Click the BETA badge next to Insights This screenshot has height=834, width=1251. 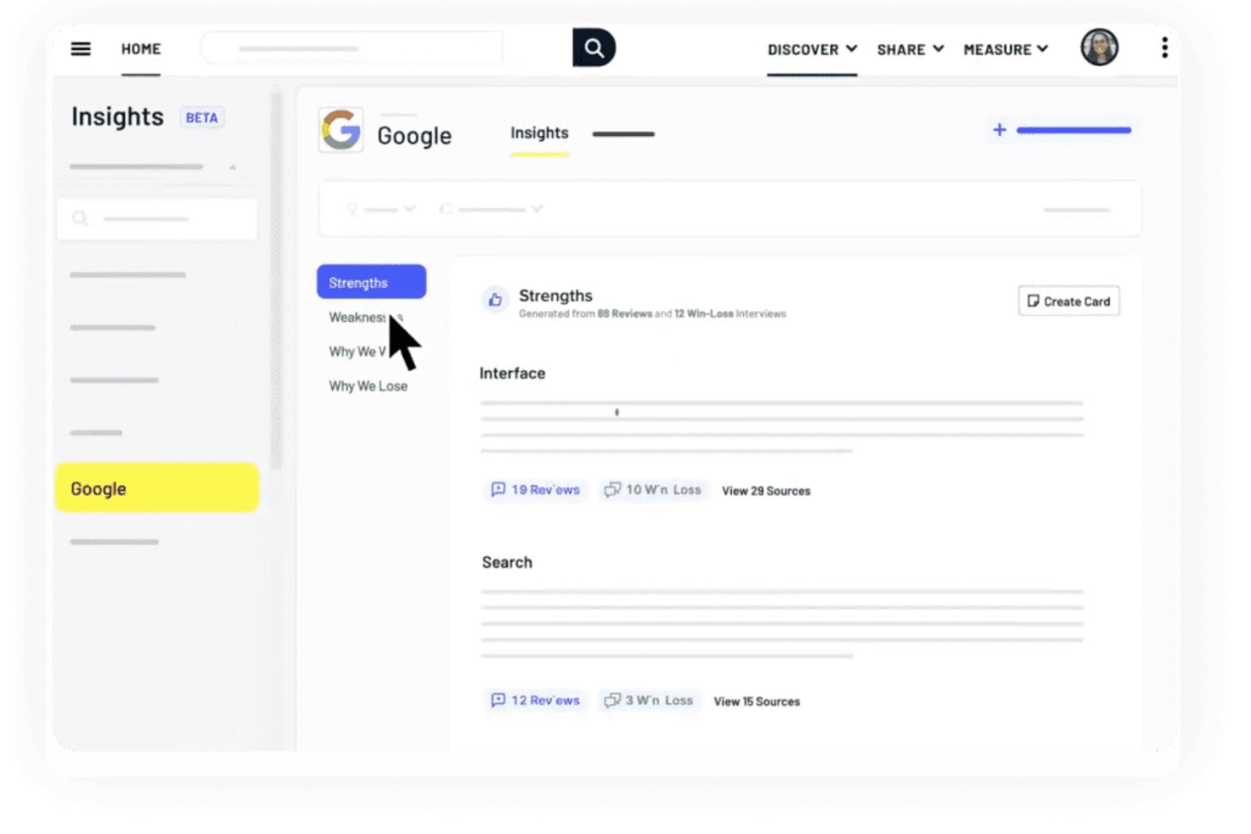pyautogui.click(x=202, y=117)
